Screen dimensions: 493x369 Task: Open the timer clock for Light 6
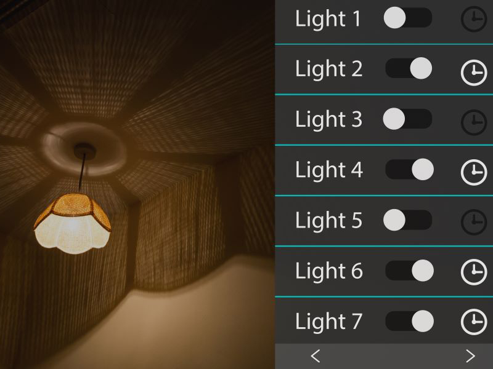click(x=474, y=272)
